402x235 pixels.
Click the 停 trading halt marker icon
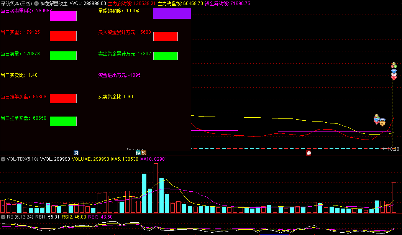pos(138,153)
